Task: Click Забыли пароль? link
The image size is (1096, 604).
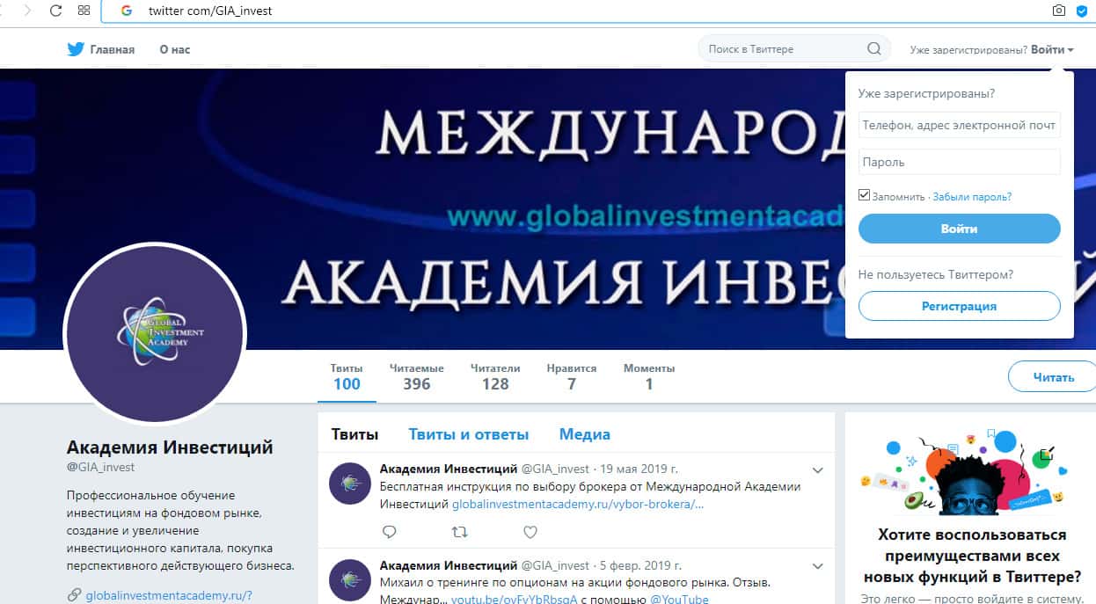Action: click(x=972, y=197)
